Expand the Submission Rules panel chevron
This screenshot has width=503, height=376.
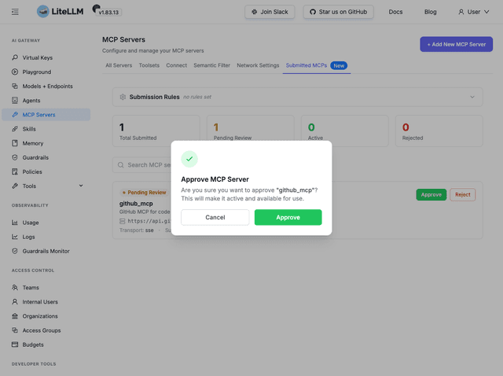tap(472, 97)
